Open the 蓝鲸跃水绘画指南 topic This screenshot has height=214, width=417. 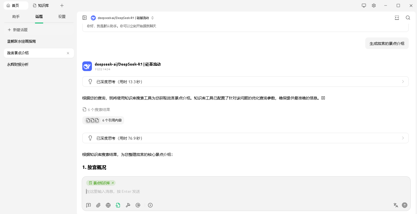39,41
